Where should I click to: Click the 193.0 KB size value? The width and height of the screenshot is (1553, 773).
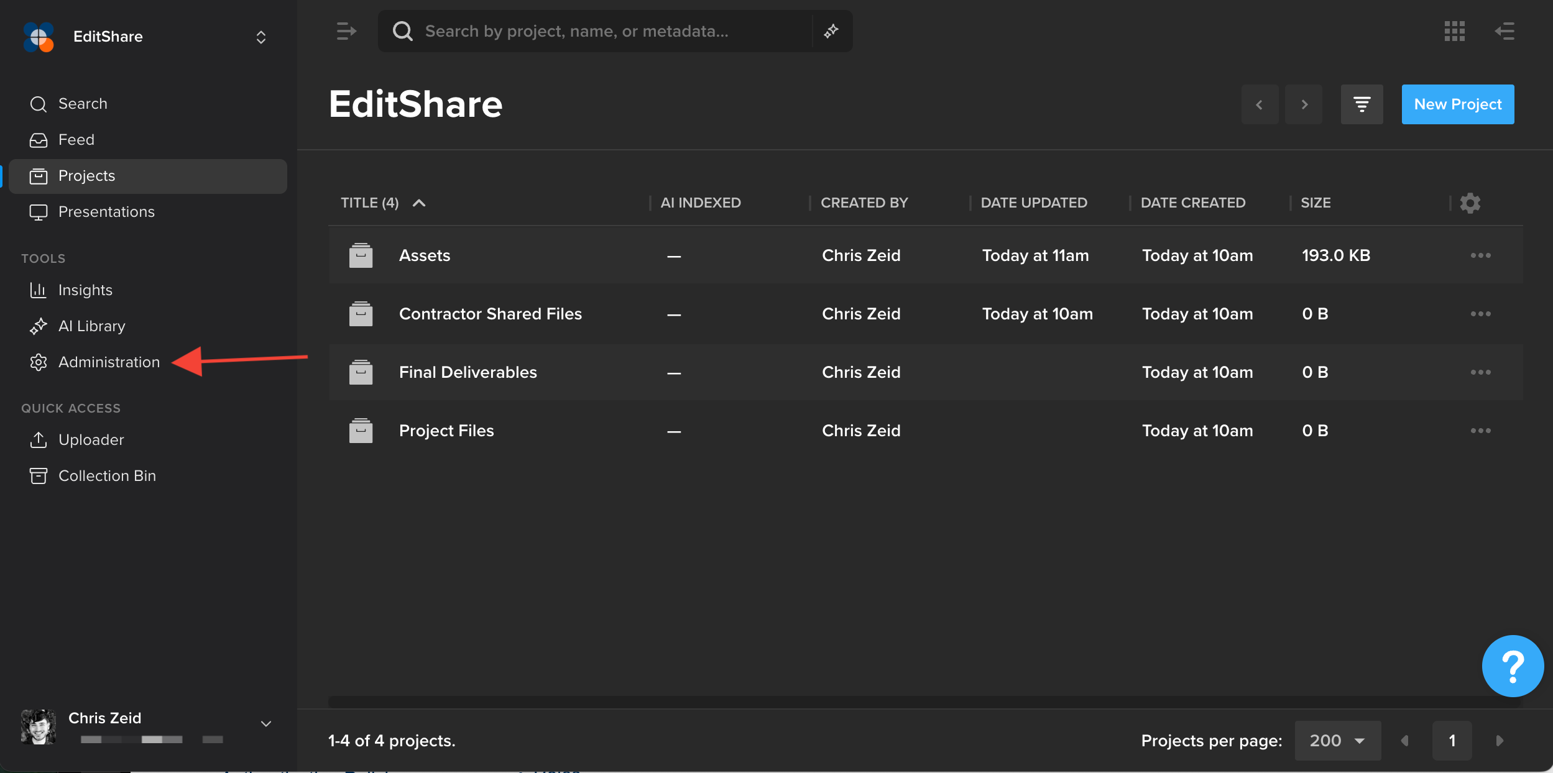(x=1336, y=255)
